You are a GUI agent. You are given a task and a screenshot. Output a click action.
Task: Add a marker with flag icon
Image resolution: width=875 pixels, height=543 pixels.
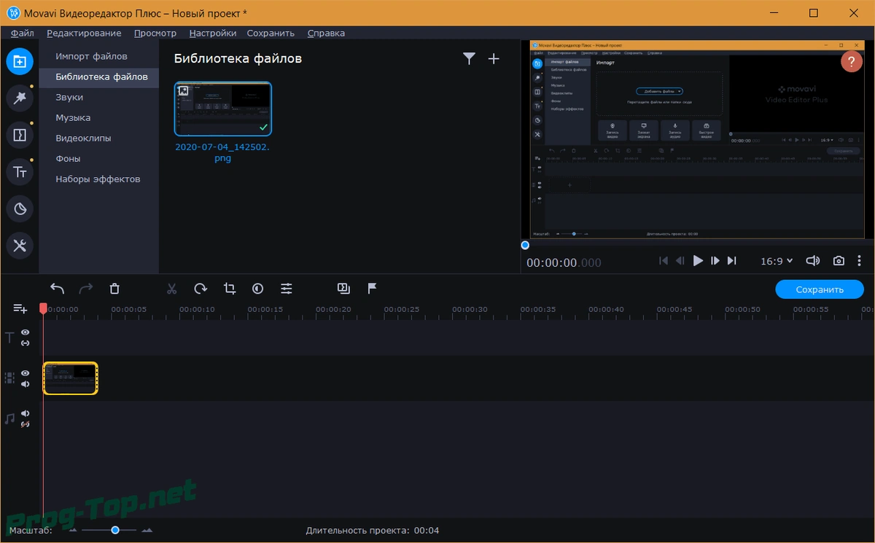pyautogui.click(x=372, y=289)
